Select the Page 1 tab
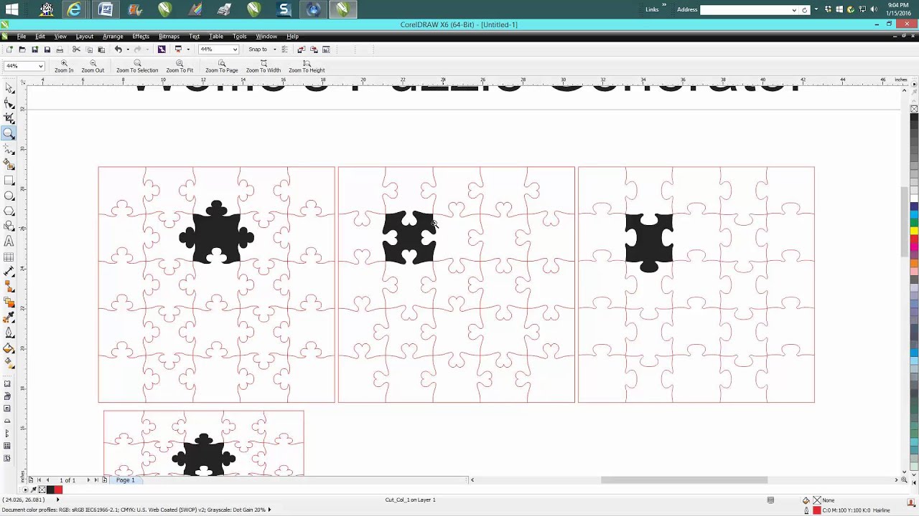 (126, 480)
